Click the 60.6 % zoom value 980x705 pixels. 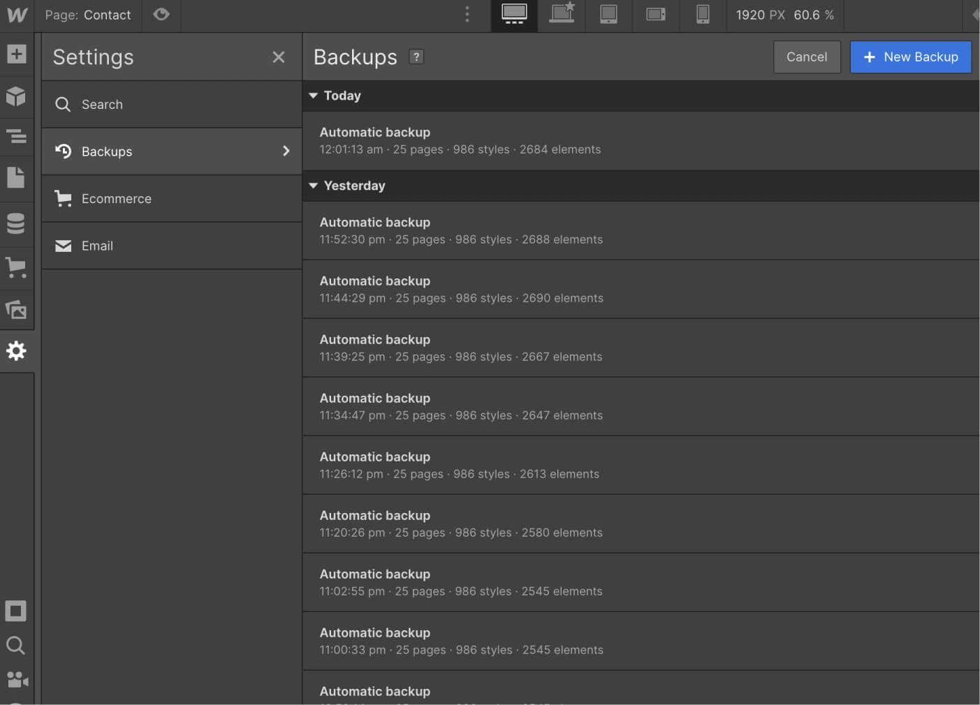[814, 15]
